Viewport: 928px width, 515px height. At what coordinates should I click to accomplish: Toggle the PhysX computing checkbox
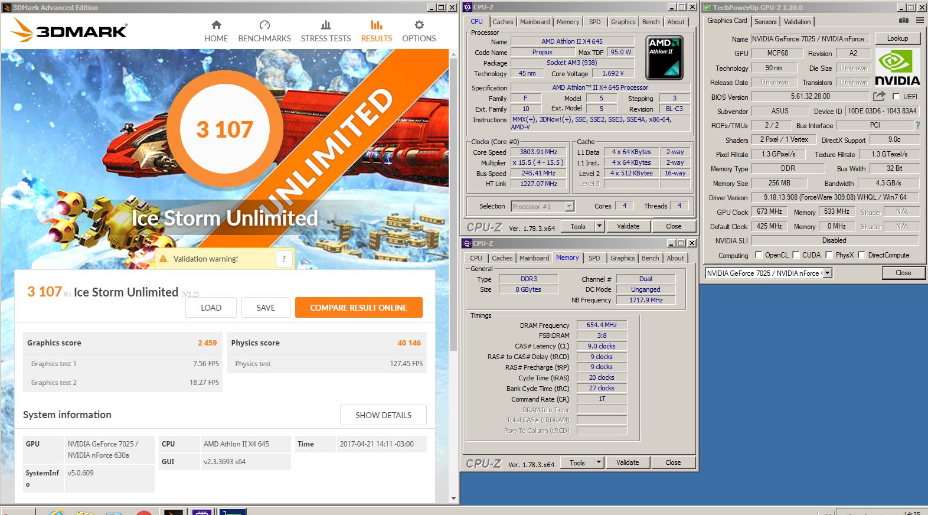829,255
